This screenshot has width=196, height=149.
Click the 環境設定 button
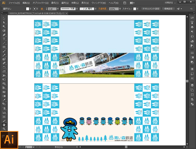tap(169, 9)
